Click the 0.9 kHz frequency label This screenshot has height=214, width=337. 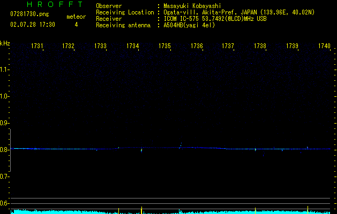tap(4, 123)
